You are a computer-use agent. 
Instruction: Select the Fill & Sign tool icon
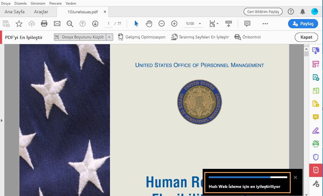tap(316, 130)
